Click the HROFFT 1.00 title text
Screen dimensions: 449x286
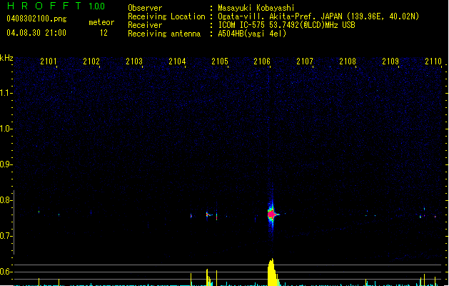[x=56, y=6]
